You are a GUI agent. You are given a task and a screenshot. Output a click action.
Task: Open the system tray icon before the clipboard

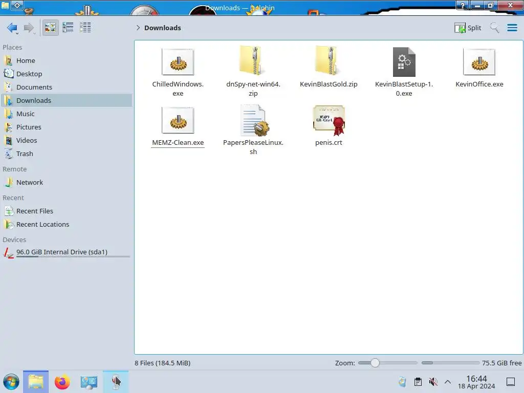pyautogui.click(x=402, y=382)
